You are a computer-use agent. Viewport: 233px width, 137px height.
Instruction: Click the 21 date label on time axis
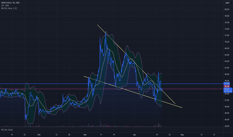coord(214,135)
